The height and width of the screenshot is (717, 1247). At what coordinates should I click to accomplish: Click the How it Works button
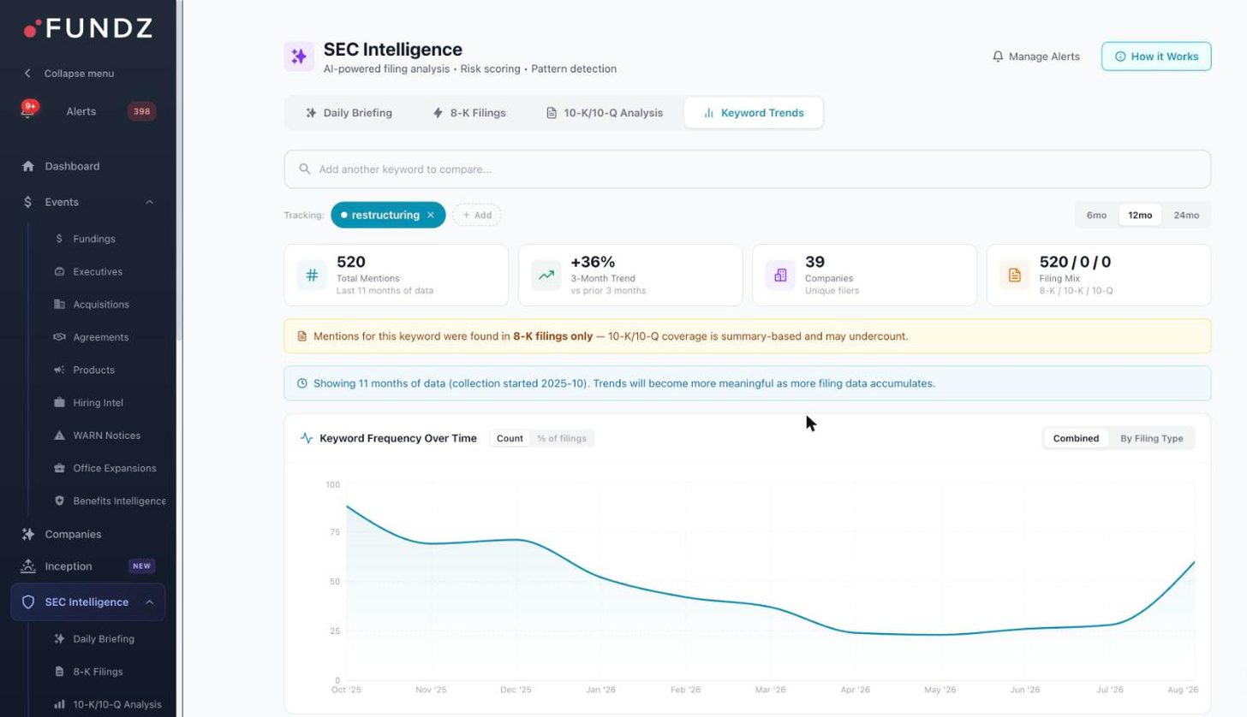(1156, 56)
